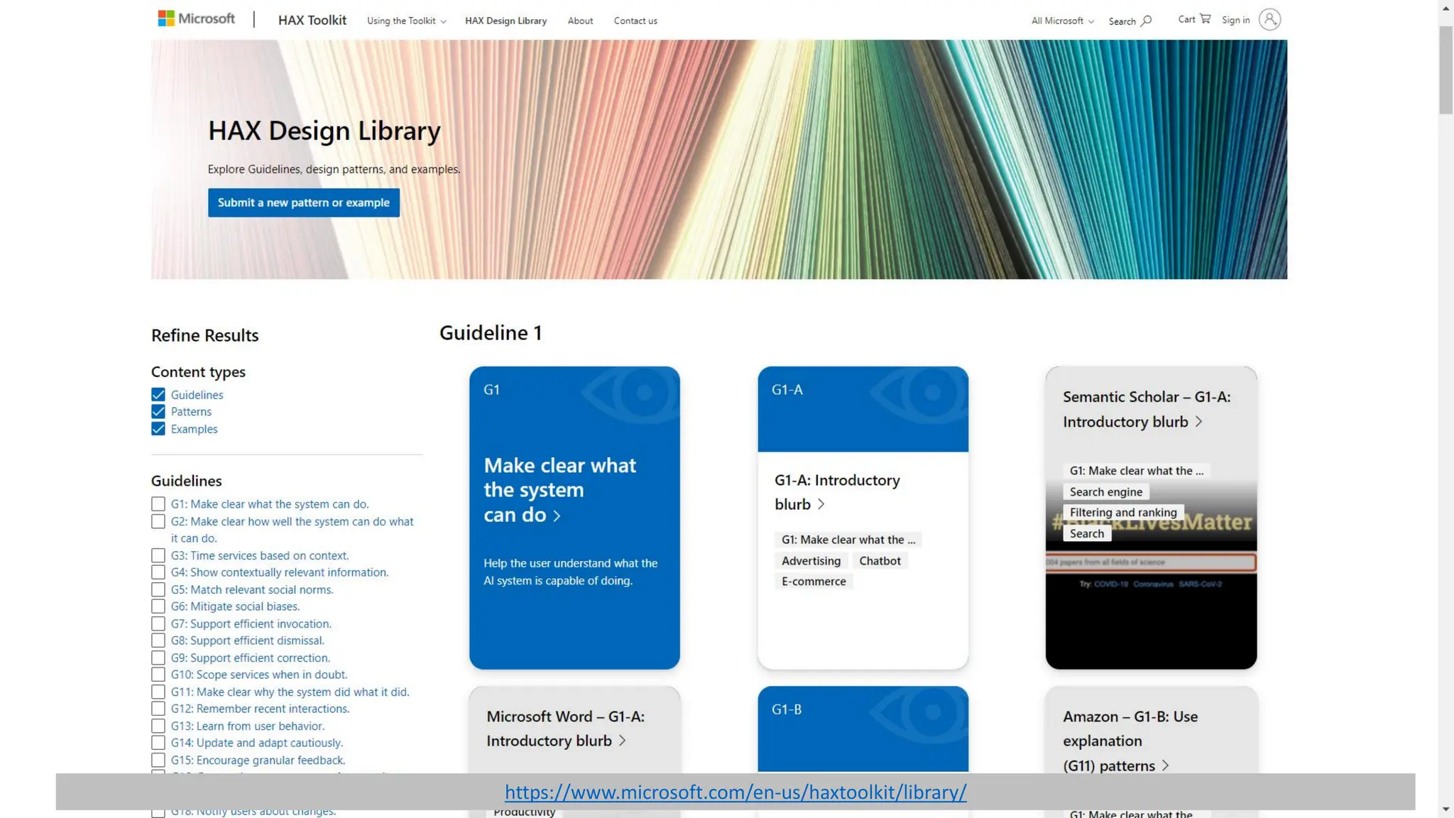Check G6: Mitigate social biases
Viewport: 1454px width, 818px height.
[158, 606]
